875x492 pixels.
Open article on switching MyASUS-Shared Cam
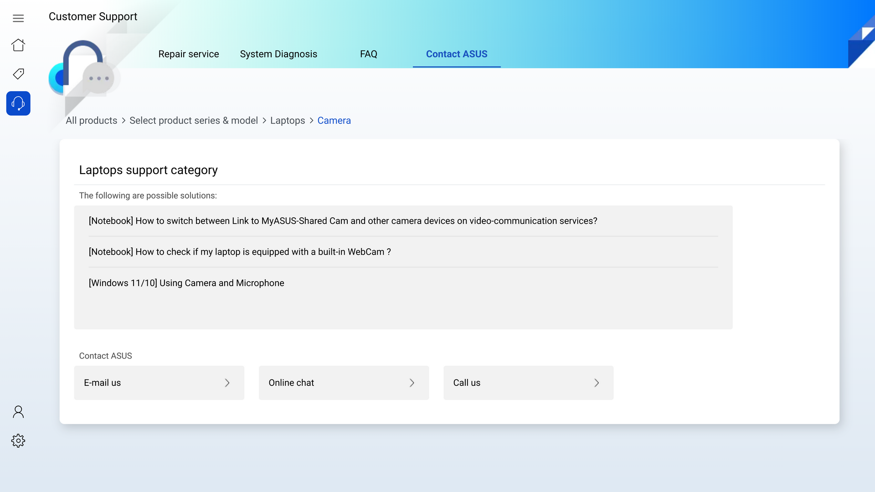[403, 221]
